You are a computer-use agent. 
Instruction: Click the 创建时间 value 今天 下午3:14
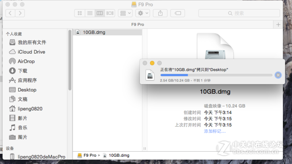(x=218, y=112)
